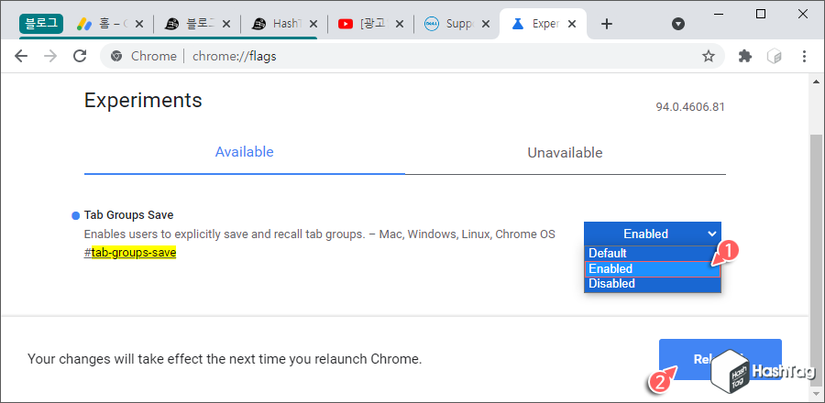Open the Tab Groups Save dropdown
The image size is (825, 403).
pos(653,234)
